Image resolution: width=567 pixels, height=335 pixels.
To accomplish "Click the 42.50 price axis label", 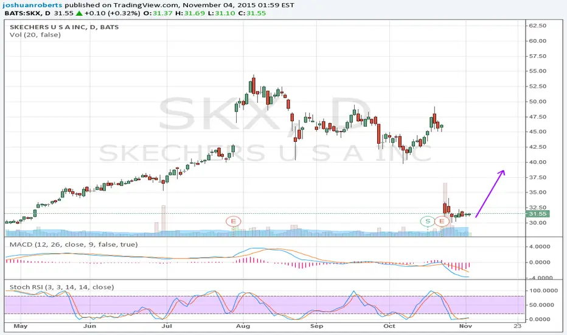I will click(x=538, y=147).
